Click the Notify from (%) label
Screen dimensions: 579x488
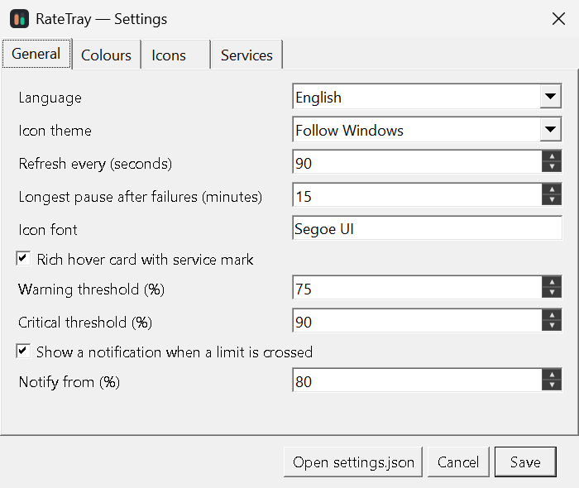69,382
